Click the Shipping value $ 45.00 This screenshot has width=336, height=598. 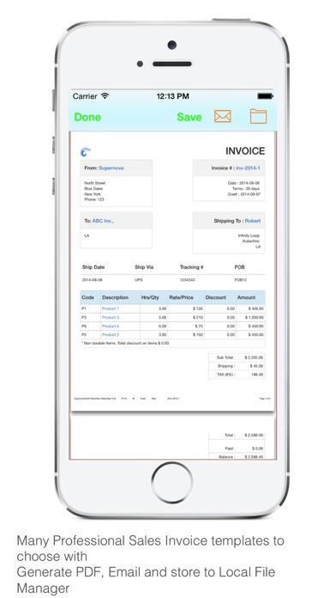coord(257,366)
